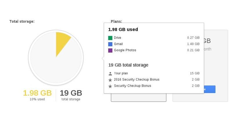Screen dimensions: 232x122
Task: Select the Drive storage row label
Action: [117, 38]
